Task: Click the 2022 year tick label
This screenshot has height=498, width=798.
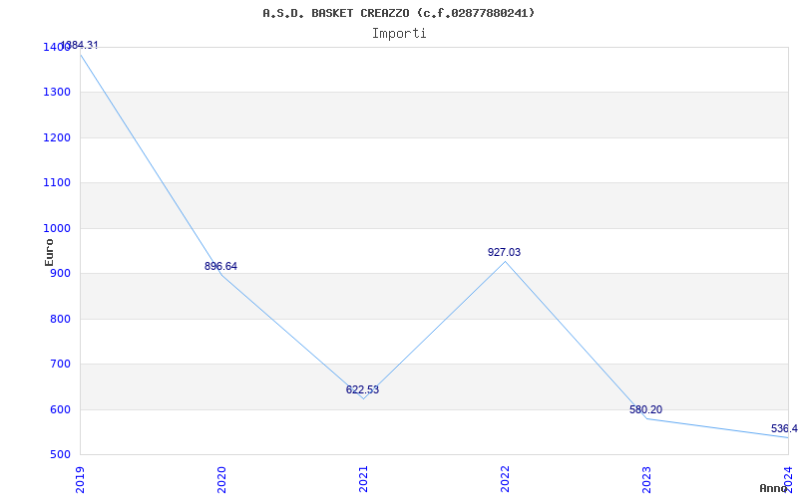Action: (505, 479)
